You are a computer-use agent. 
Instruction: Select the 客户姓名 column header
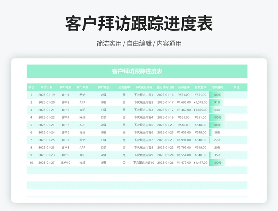click(x=66, y=87)
